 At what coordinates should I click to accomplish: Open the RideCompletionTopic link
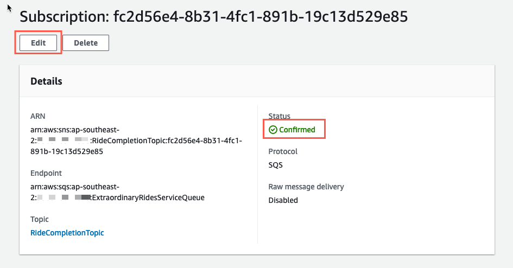click(67, 233)
